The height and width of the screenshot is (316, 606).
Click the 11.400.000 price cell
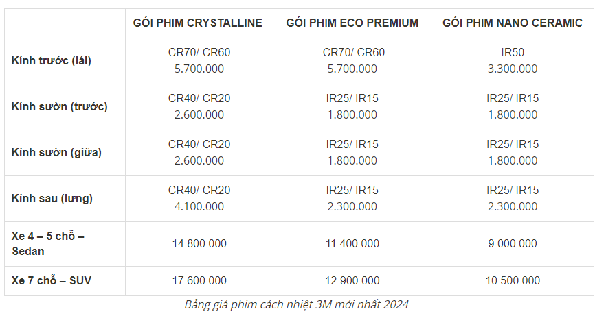pos(352,243)
